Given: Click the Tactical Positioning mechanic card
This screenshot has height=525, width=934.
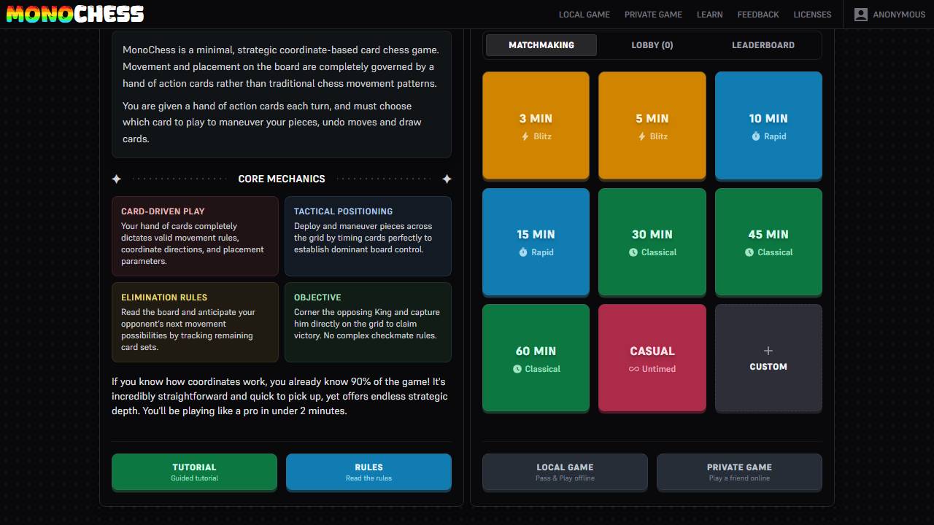Looking at the screenshot, I should (x=368, y=236).
